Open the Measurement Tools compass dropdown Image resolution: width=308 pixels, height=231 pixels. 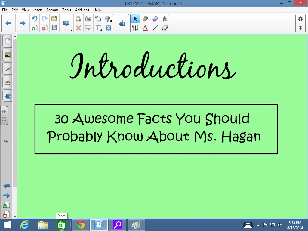tap(108, 19)
